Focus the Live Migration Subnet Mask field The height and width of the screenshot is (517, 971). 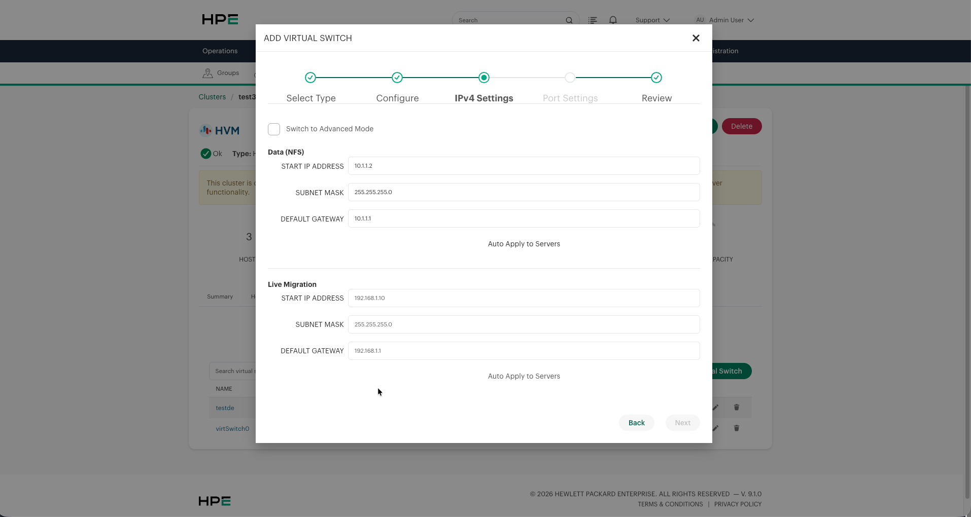tap(524, 324)
